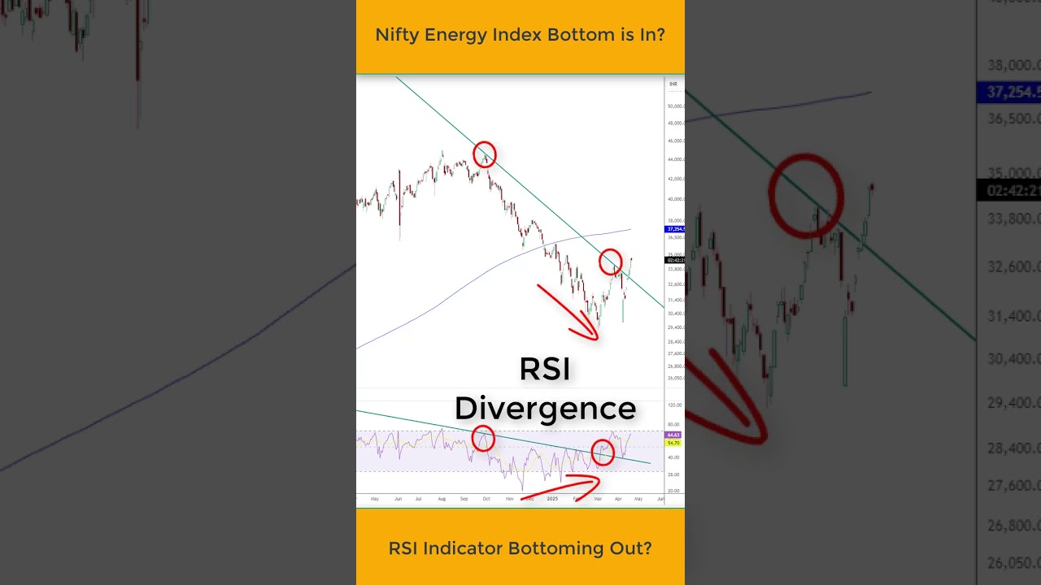Click the 2025 year label on the time axis
Image resolution: width=1041 pixels, height=585 pixels.
coord(552,499)
